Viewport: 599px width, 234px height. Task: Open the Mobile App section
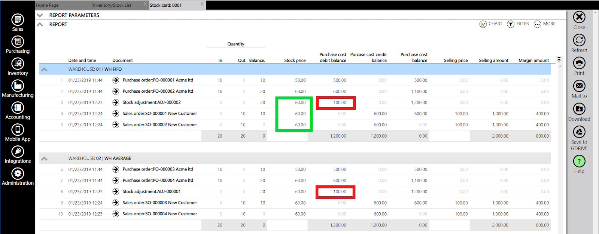tap(18, 133)
